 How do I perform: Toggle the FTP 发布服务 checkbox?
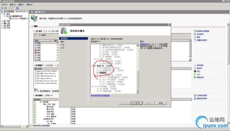[x=95, y=86]
